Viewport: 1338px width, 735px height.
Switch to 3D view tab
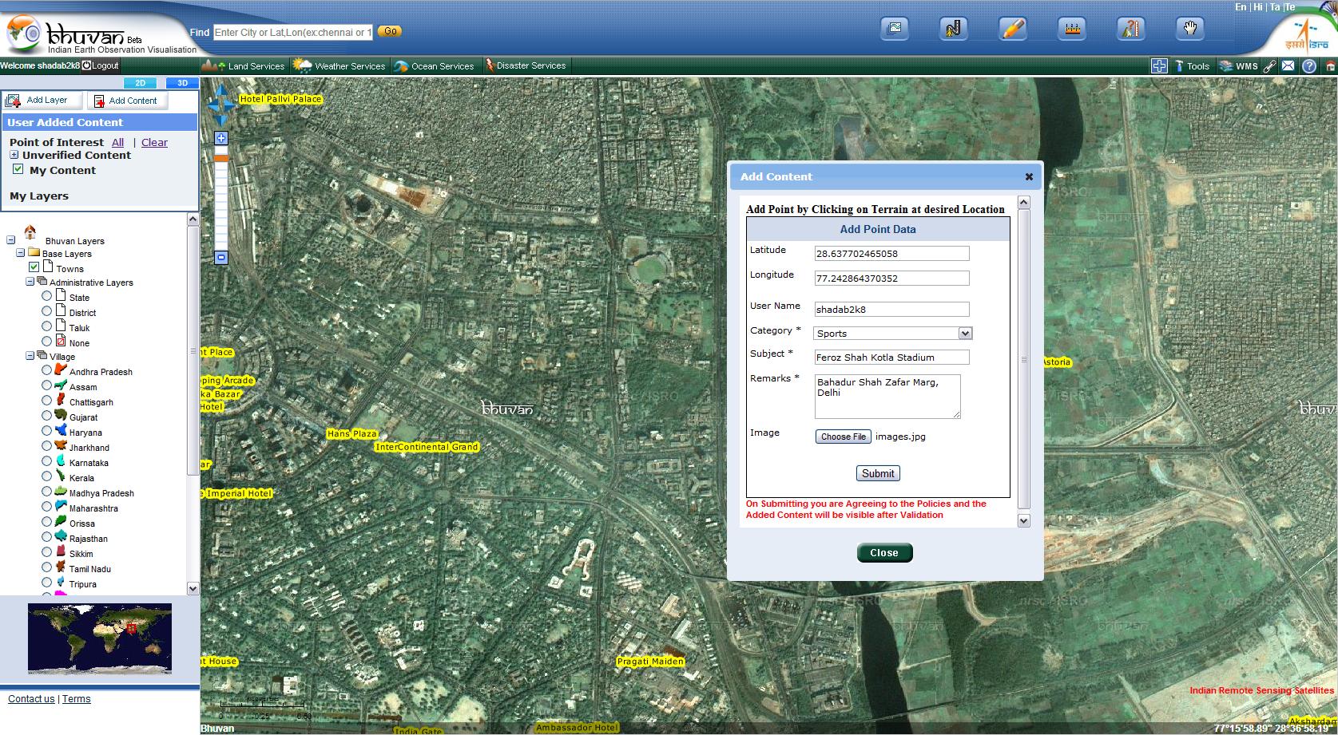click(x=182, y=83)
